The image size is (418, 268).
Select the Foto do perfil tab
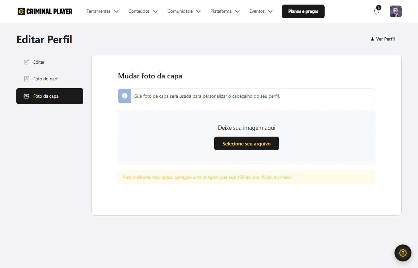pyautogui.click(x=50, y=79)
